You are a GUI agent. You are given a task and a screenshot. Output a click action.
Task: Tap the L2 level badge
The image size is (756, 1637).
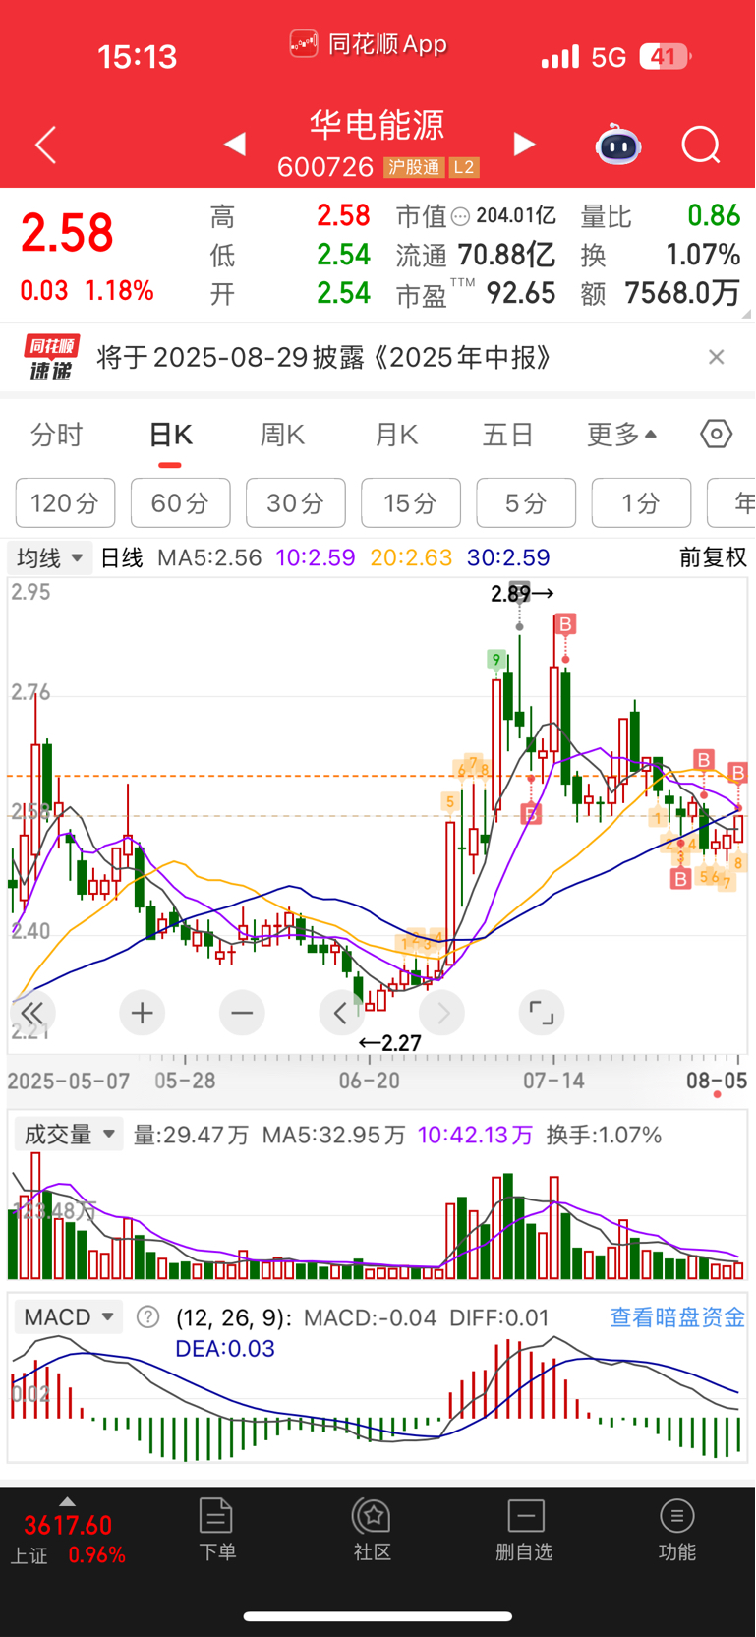tap(464, 167)
